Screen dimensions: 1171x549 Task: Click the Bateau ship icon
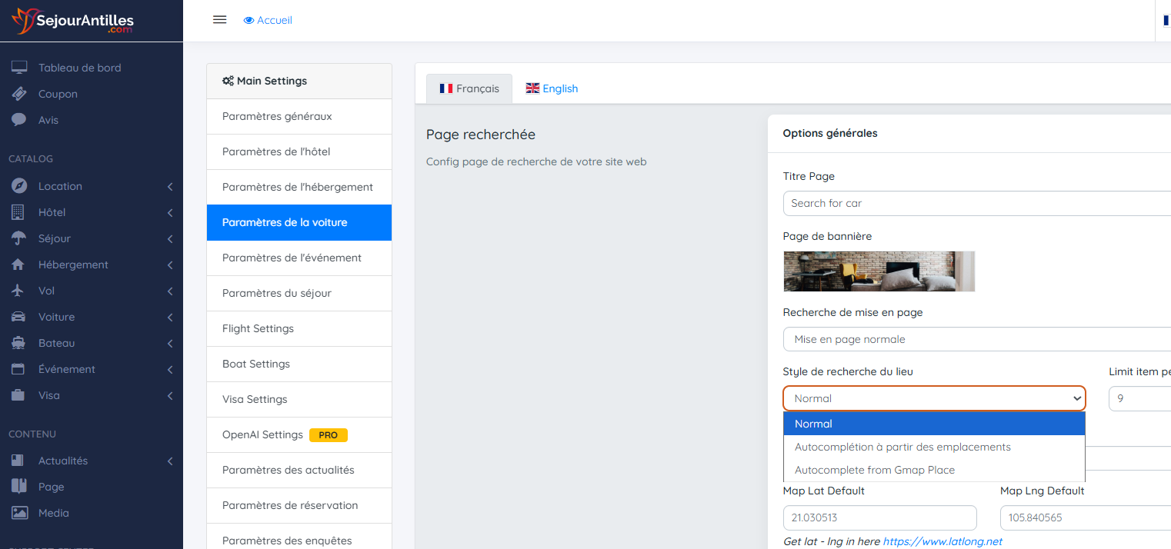tap(19, 343)
